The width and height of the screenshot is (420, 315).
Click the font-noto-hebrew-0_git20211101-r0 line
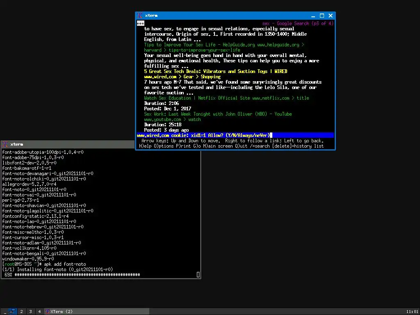(43, 227)
